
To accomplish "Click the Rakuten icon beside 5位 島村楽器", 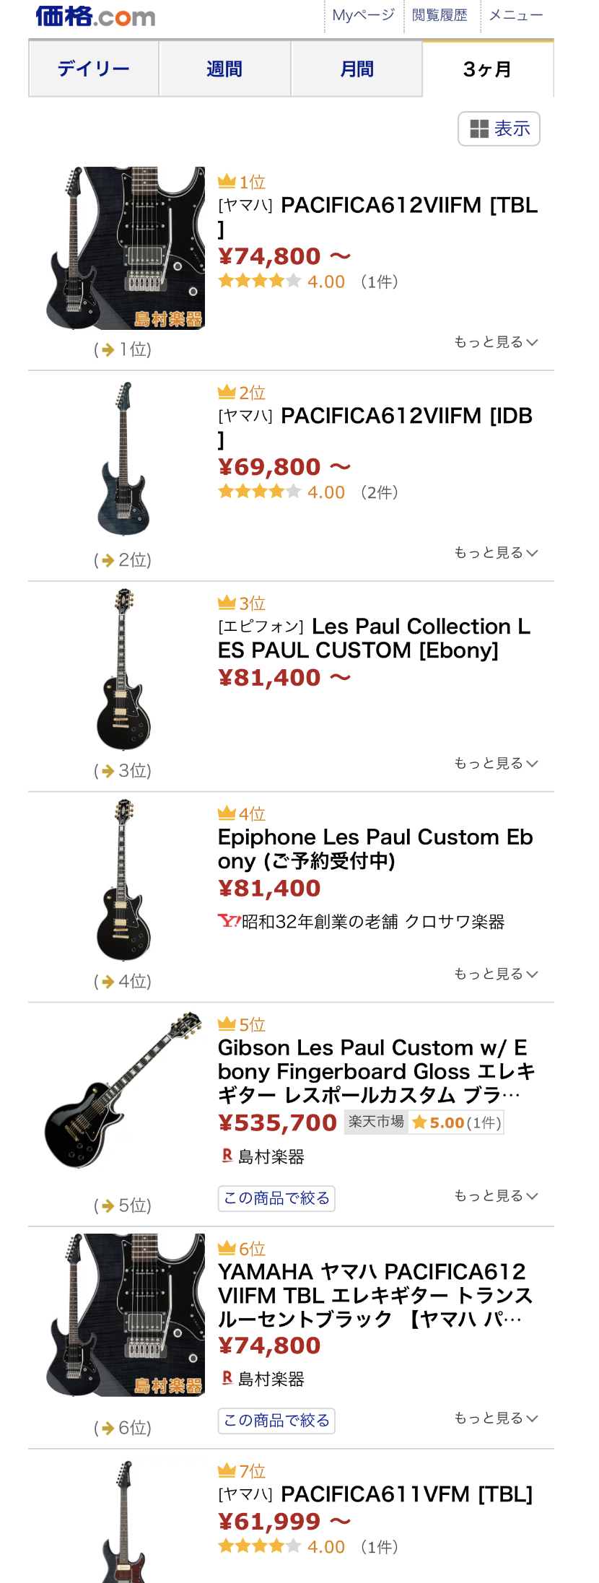I will click(x=227, y=1156).
